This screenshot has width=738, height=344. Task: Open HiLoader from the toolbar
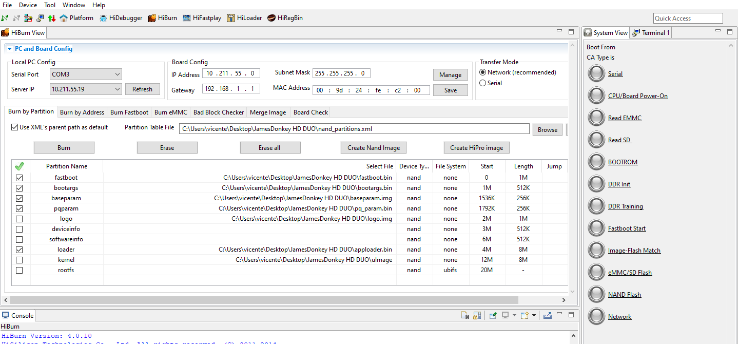pos(244,18)
